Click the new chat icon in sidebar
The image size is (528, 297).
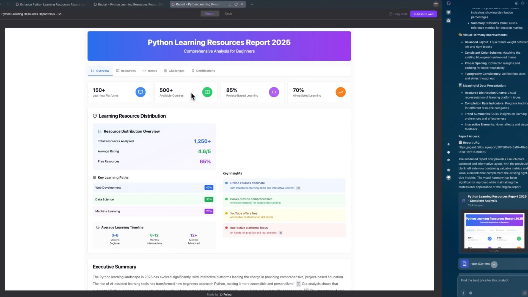click(x=517, y=3)
